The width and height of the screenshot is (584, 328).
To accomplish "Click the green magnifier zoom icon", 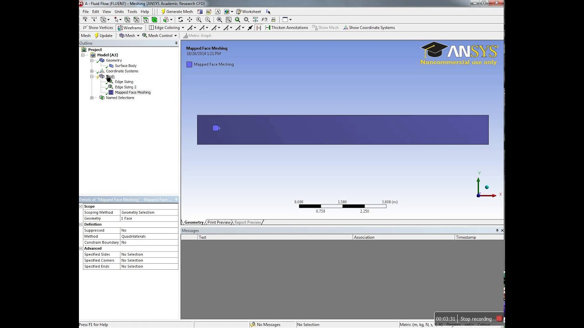I will tap(237, 20).
